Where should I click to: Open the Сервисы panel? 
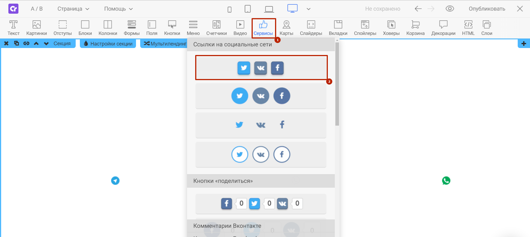pos(263,28)
